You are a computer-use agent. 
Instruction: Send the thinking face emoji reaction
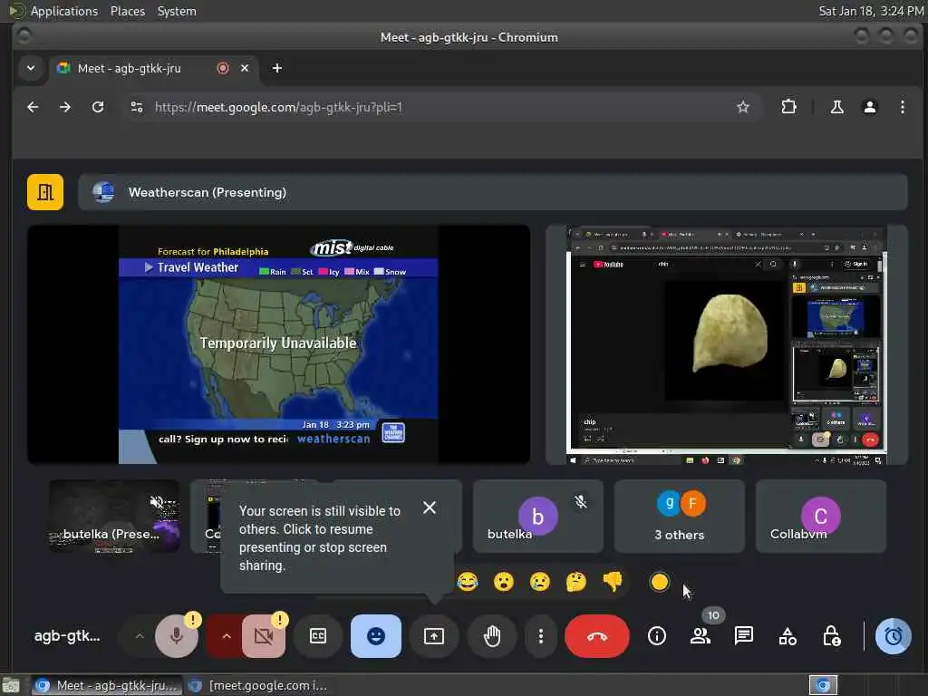pyautogui.click(x=575, y=582)
